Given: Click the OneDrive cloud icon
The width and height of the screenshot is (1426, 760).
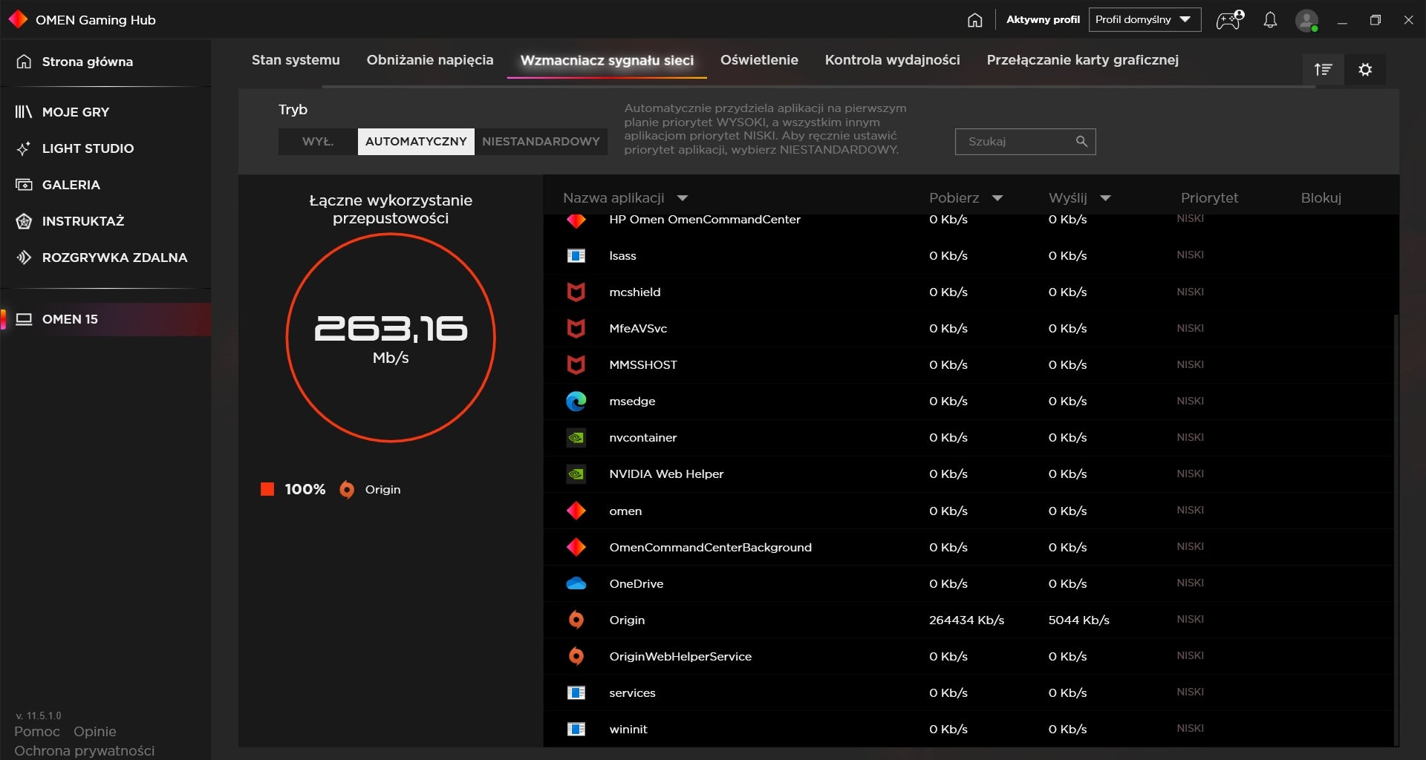Looking at the screenshot, I should 576,583.
